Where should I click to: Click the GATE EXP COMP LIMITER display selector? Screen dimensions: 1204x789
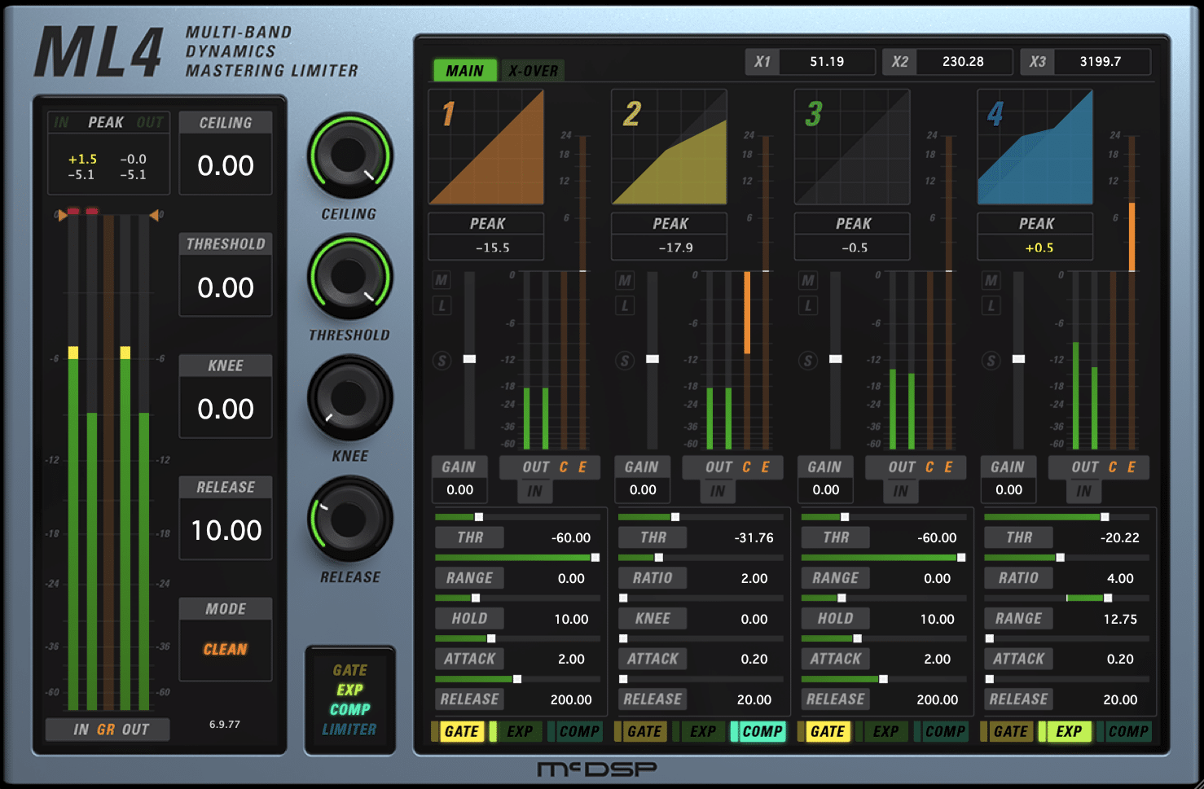click(x=349, y=699)
